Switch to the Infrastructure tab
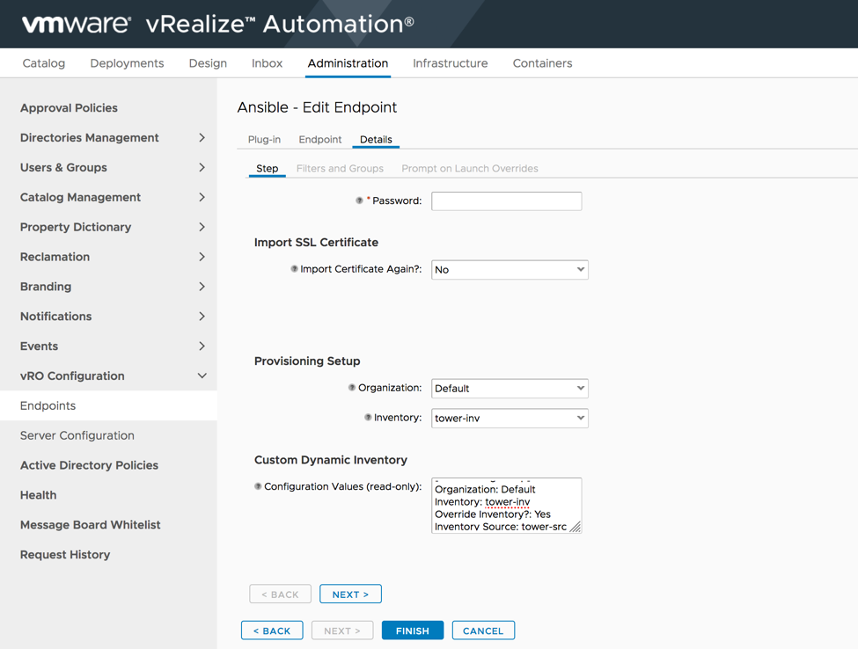Screen dimensions: 858x649 tap(450, 63)
